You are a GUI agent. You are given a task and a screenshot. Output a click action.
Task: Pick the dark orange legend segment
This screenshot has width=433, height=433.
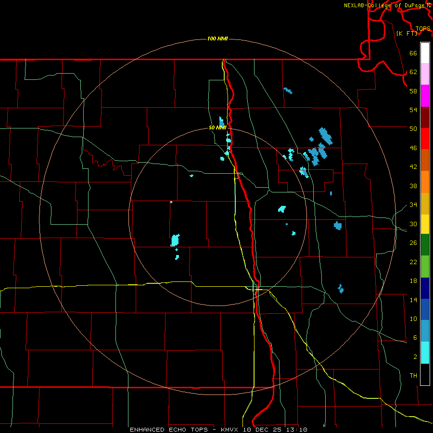[x=425, y=160]
